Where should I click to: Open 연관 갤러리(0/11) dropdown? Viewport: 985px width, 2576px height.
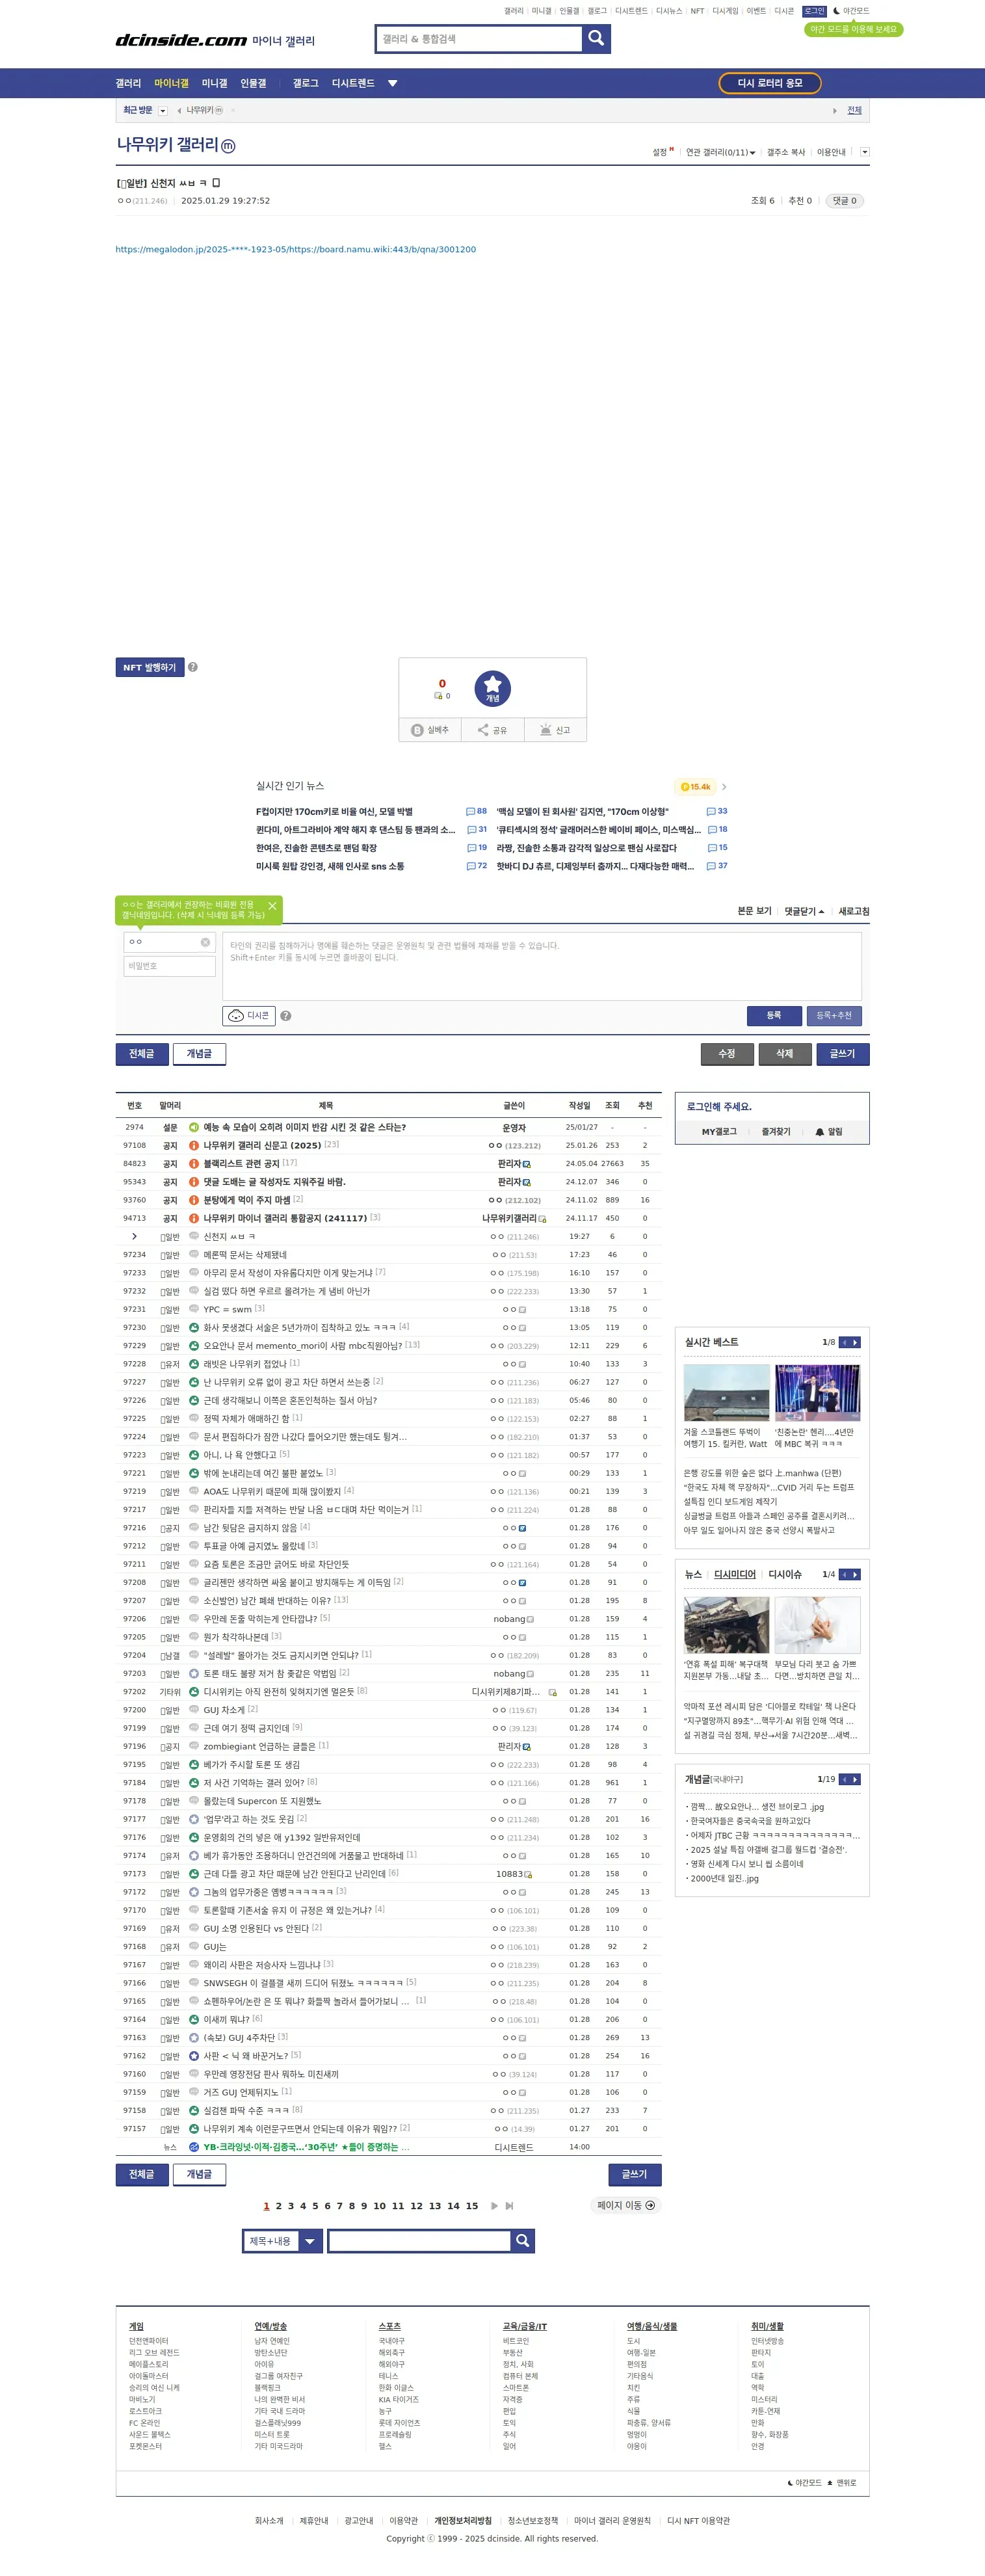click(720, 152)
